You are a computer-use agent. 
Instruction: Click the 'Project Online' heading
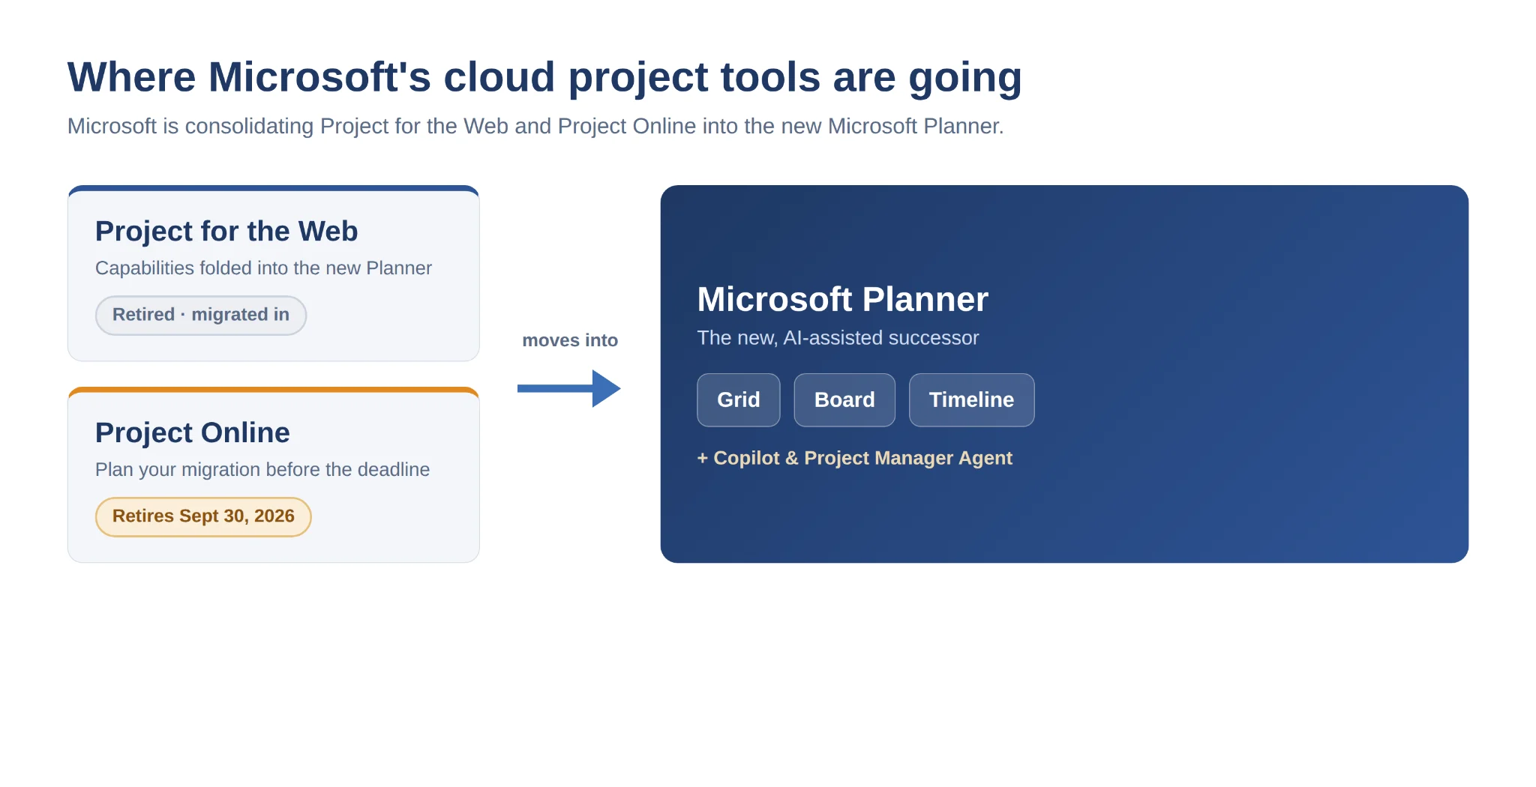(x=193, y=432)
